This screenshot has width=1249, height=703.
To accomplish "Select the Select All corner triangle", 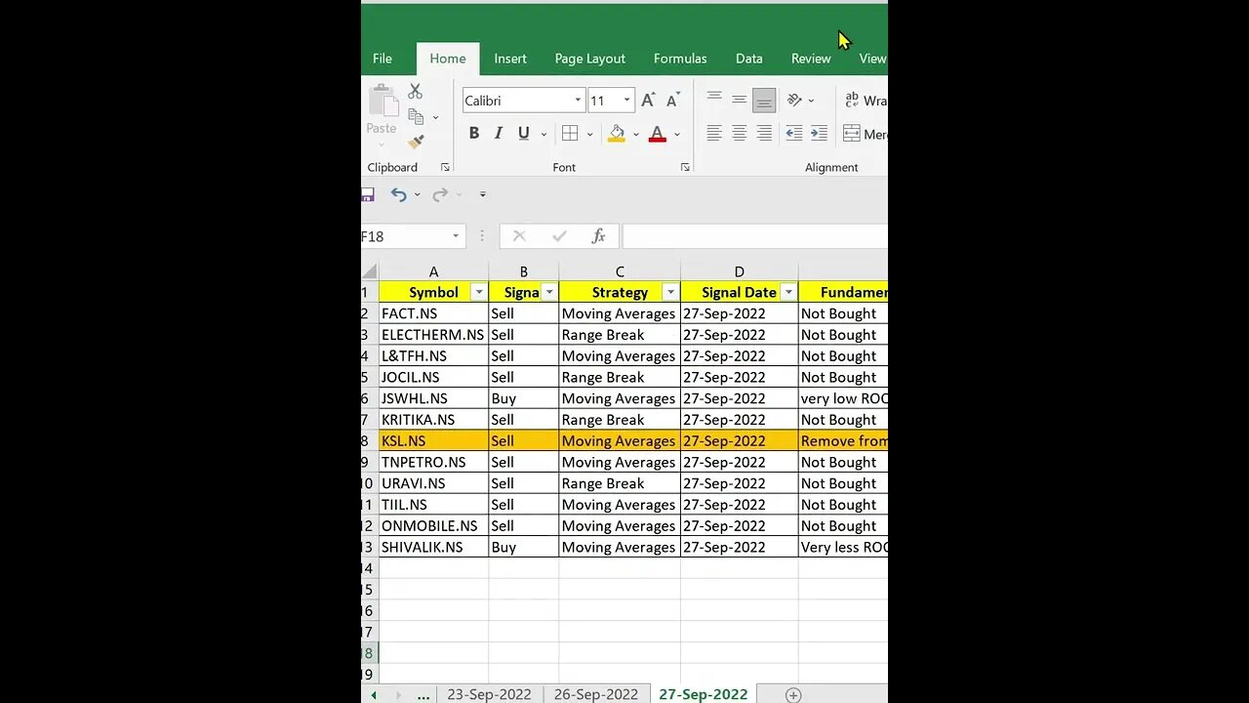I will pyautogui.click(x=370, y=271).
